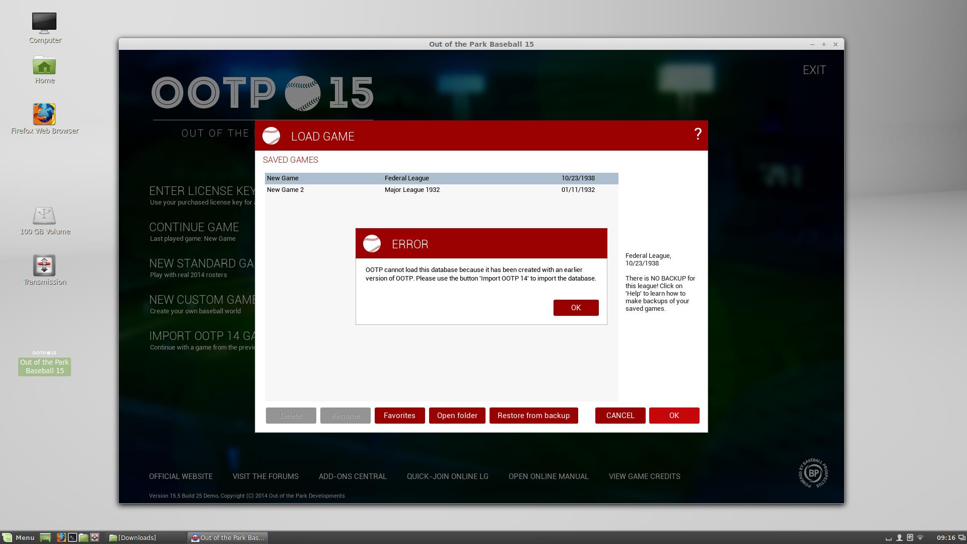The image size is (967, 544).
Task: Click the VISIT THE FORUMS link
Action: (265, 477)
